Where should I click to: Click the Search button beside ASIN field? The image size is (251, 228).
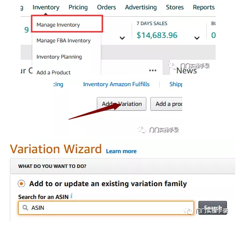tap(213, 208)
